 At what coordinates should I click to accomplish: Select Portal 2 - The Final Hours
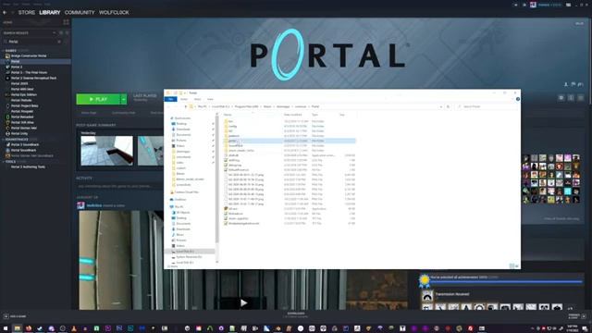[x=29, y=72]
